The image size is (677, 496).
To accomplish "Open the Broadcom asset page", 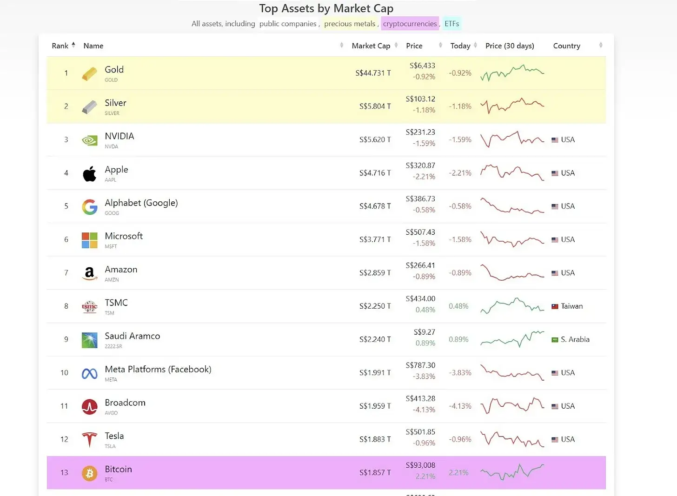I will pyautogui.click(x=125, y=403).
